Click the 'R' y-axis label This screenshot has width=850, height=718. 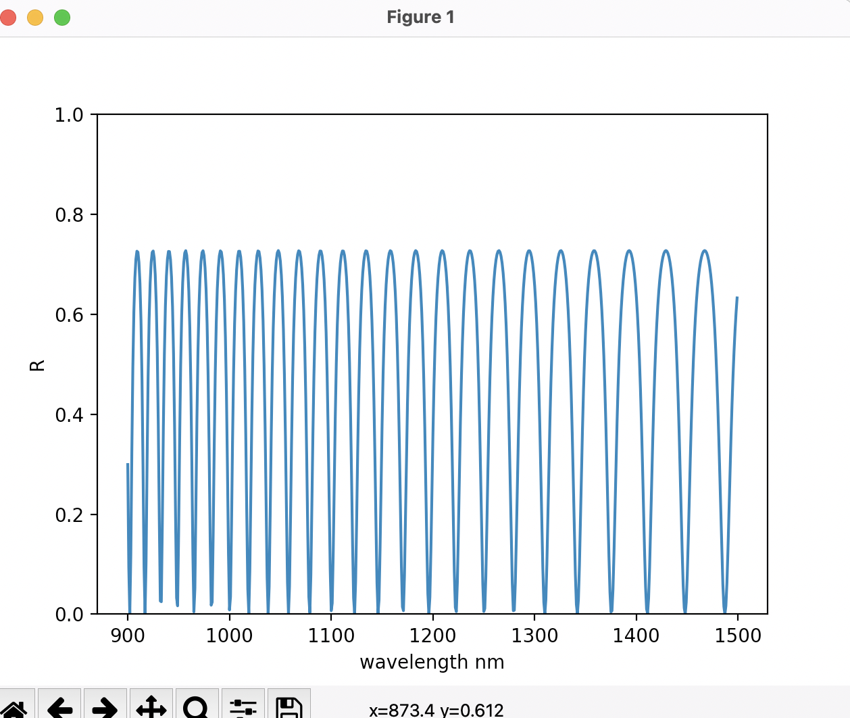click(37, 365)
